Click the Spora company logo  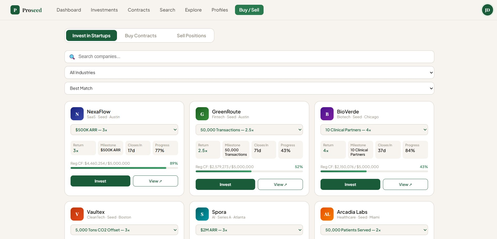pyautogui.click(x=202, y=214)
